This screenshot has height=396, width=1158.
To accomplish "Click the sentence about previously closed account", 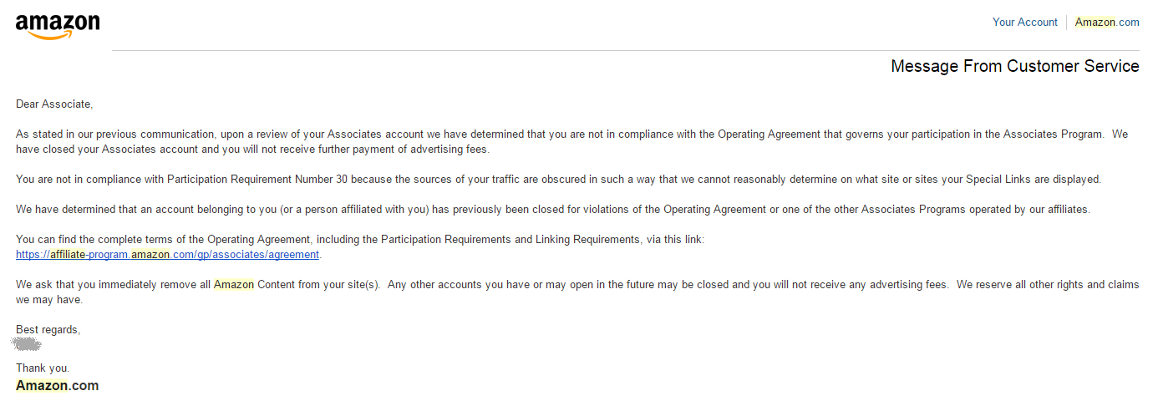I will click(x=551, y=210).
